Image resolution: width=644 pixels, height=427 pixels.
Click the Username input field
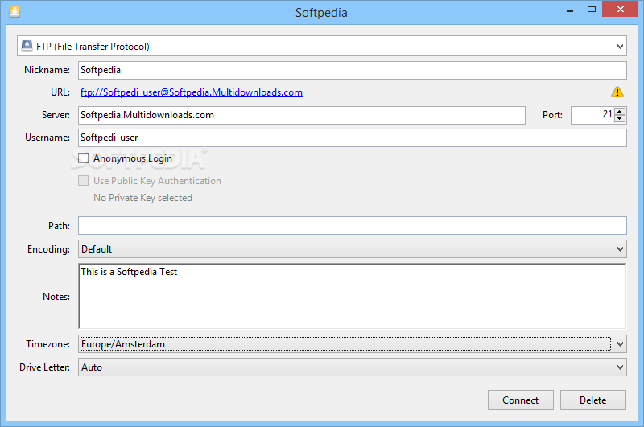click(x=353, y=138)
